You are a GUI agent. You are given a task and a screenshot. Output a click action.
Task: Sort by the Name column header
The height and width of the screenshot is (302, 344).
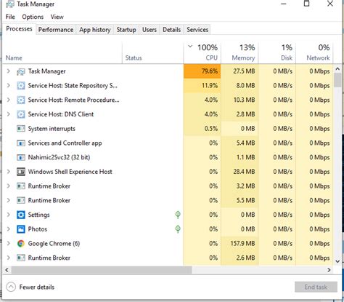click(62, 52)
